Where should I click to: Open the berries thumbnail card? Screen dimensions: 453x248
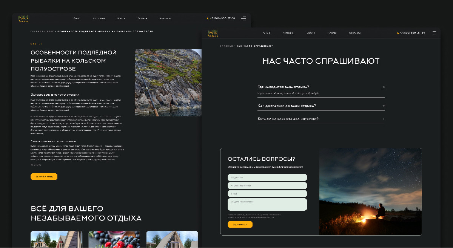(114, 239)
